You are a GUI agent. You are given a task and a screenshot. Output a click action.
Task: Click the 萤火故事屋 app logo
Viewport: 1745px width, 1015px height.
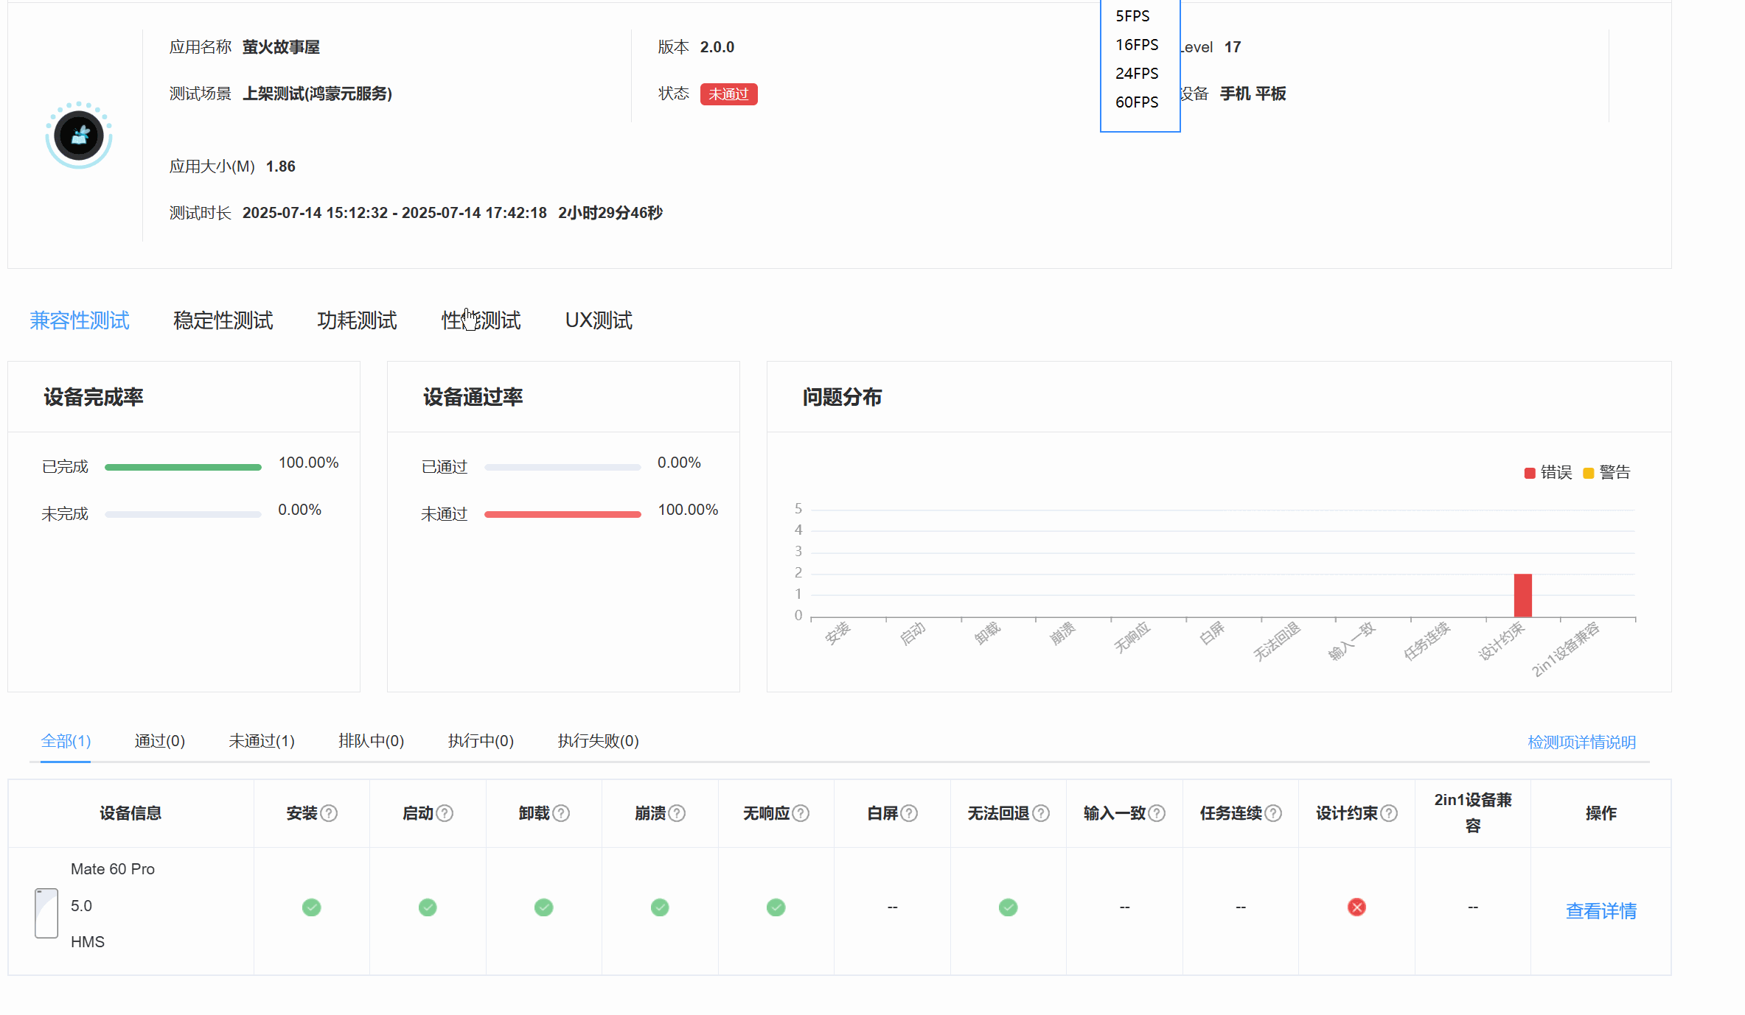[x=79, y=136]
